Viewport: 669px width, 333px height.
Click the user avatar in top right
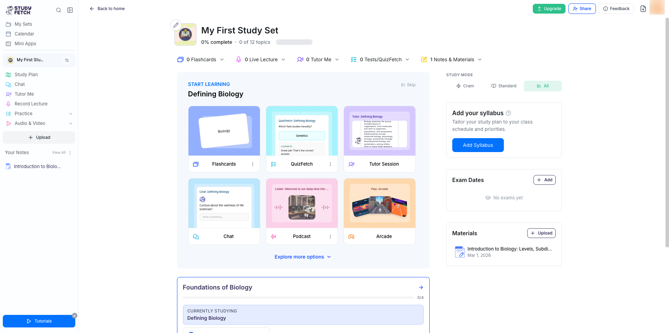point(657,7)
